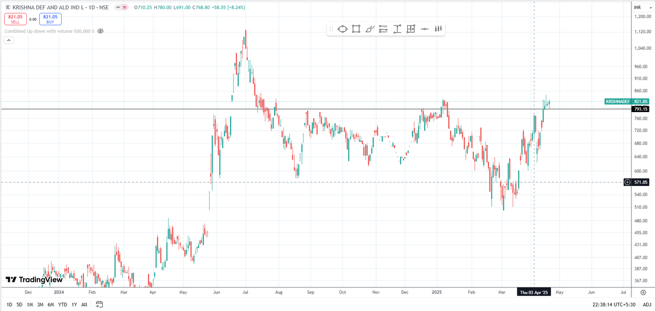This screenshot has width=655, height=311.
Task: Click the 2025 time axis label
Action: click(x=438, y=292)
